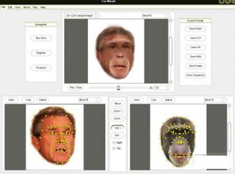235x174 pixels.
Task: Export with Save Gif
Action: [196, 47]
